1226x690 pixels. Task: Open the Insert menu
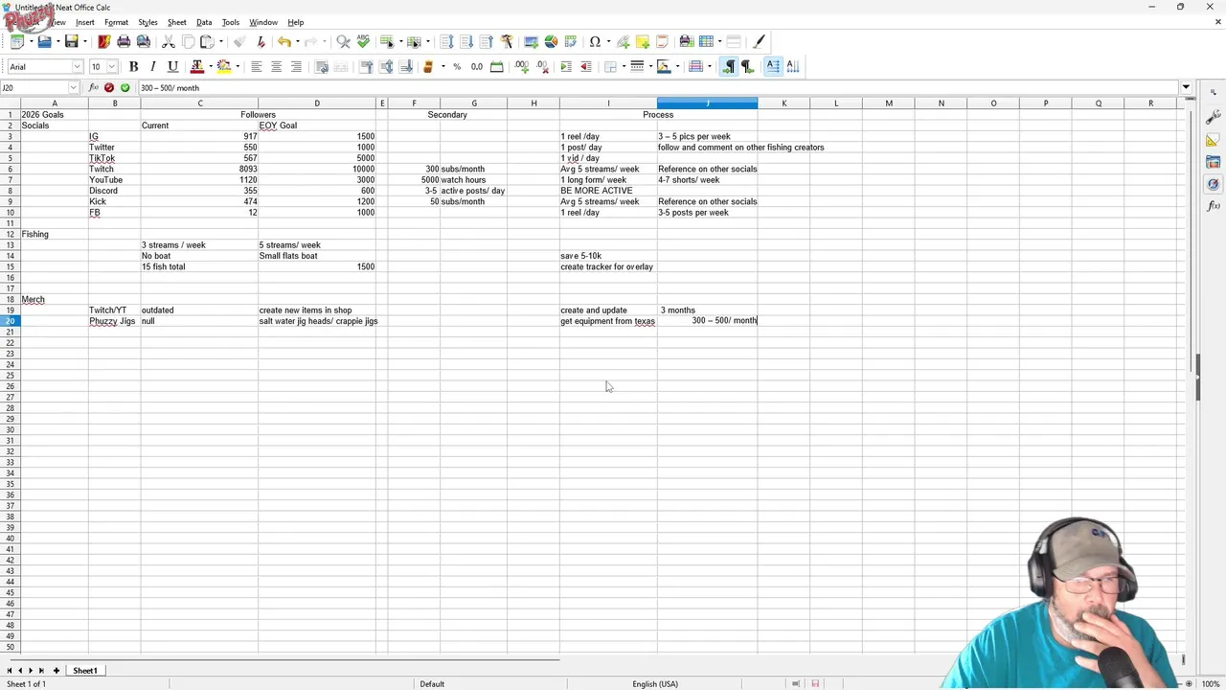point(84,22)
